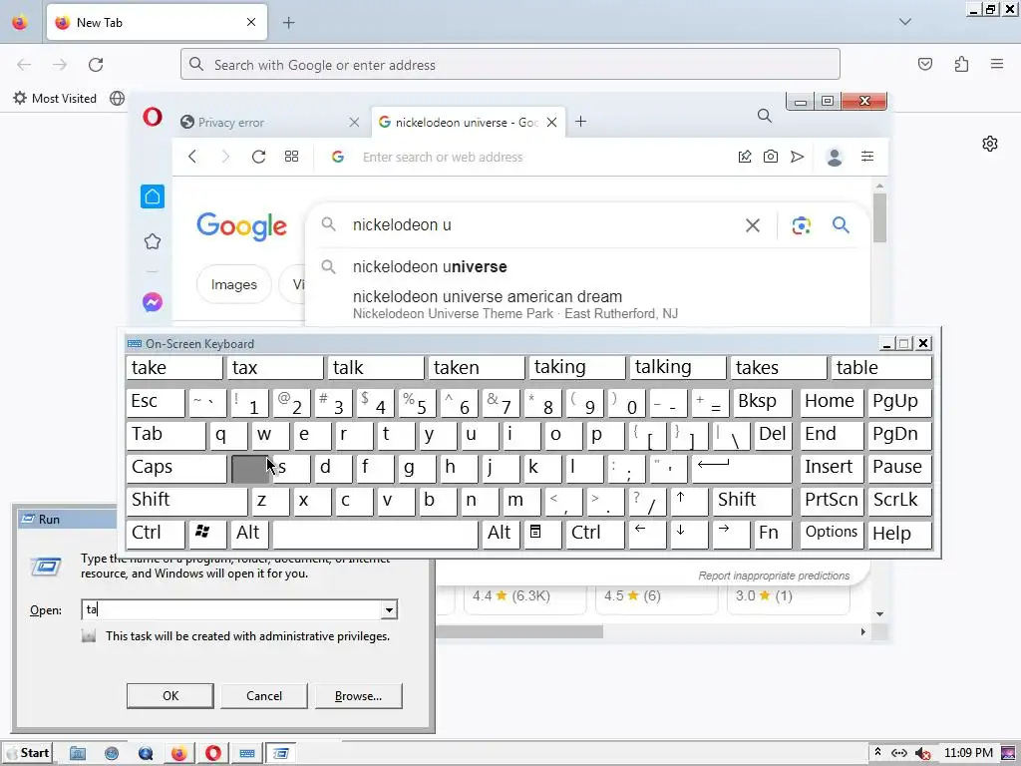Focus the Firefox address bar
This screenshot has height=766, width=1021.
click(x=510, y=65)
